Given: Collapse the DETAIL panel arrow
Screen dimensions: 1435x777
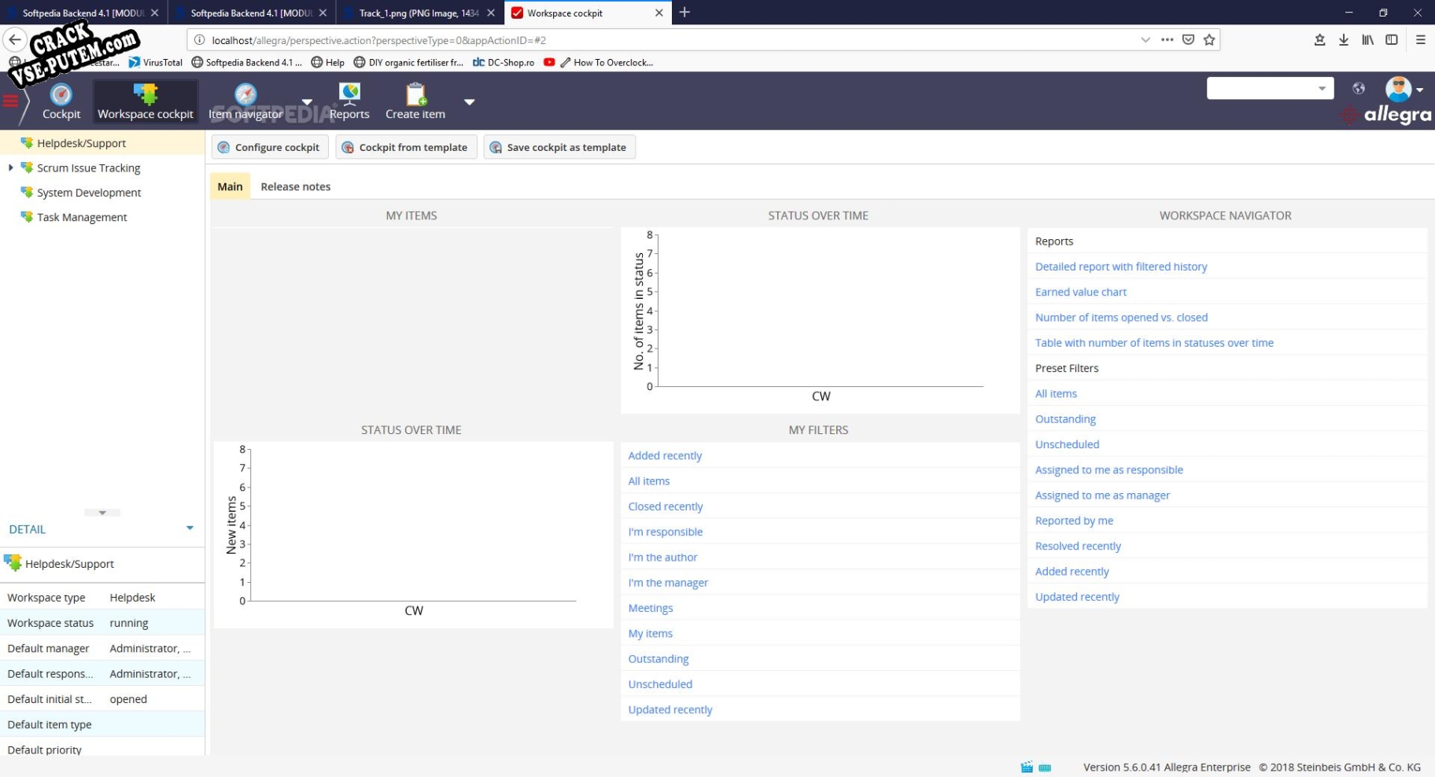Looking at the screenshot, I should point(190,528).
